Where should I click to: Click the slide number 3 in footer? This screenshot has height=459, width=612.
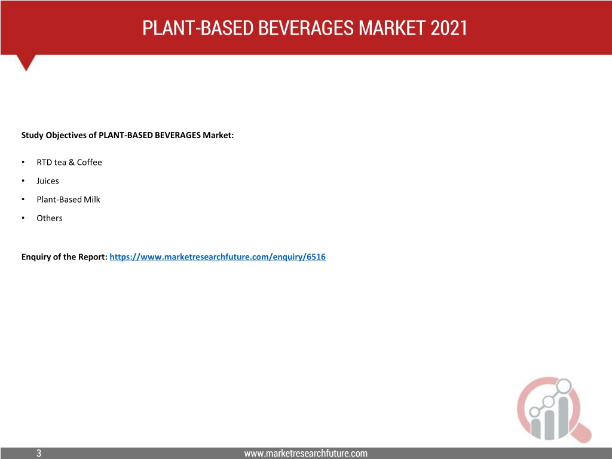coord(39,453)
